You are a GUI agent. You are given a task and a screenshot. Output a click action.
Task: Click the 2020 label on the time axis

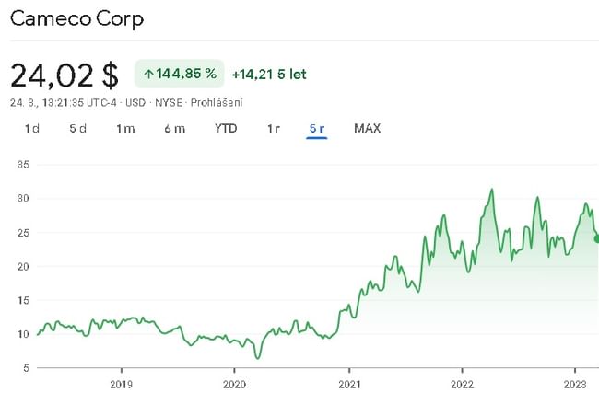click(x=235, y=383)
